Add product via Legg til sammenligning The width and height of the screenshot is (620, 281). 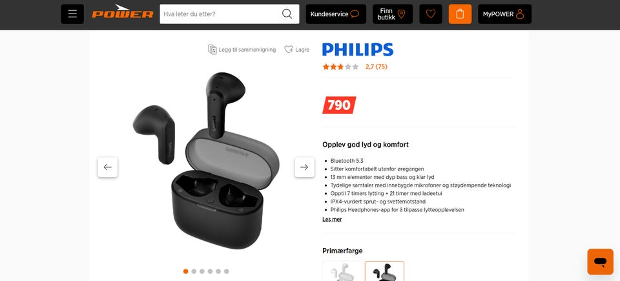point(242,50)
